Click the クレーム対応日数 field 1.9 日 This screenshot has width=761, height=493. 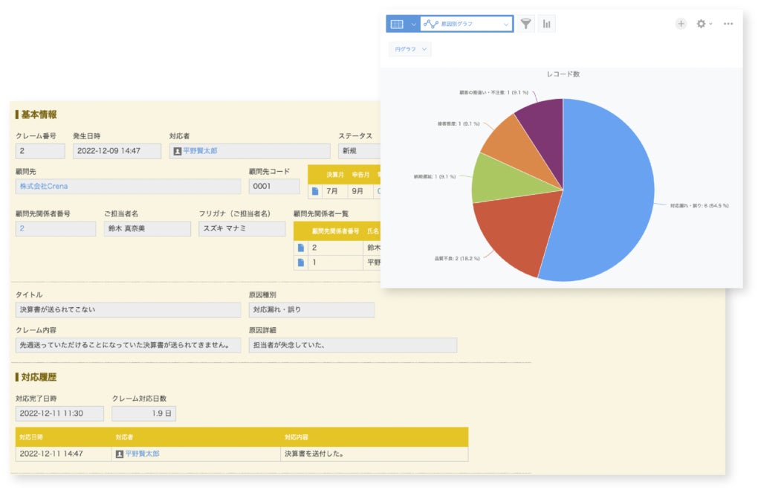143,413
